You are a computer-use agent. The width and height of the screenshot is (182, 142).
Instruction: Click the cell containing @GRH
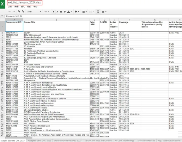tap(56, 33)
